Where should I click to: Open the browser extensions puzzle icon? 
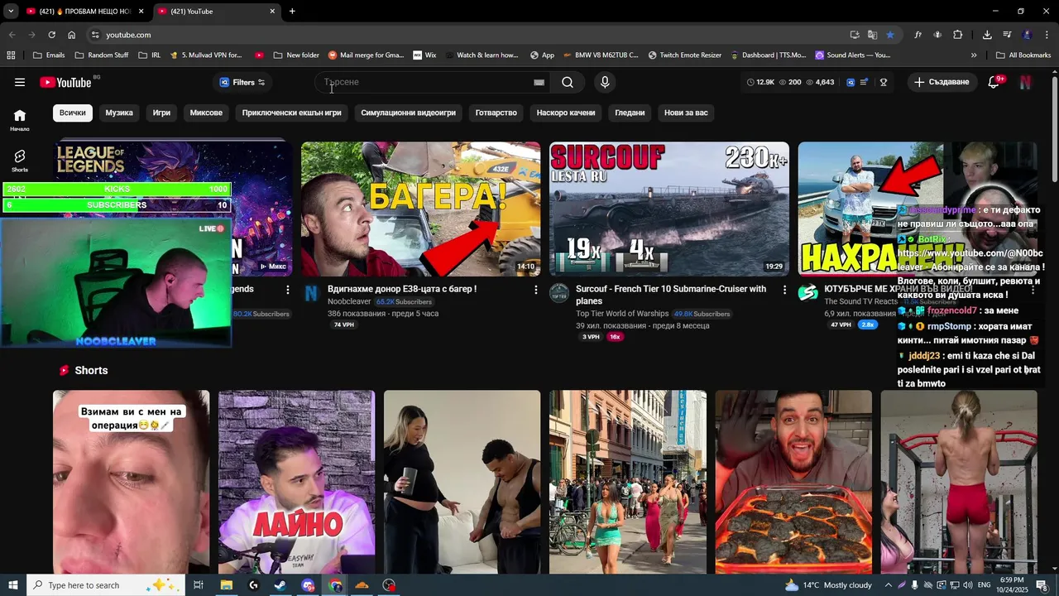tap(957, 35)
